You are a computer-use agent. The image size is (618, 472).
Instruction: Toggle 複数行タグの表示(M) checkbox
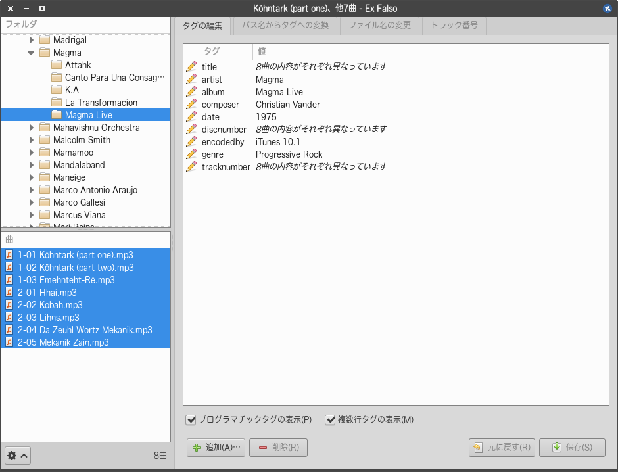pyautogui.click(x=330, y=420)
